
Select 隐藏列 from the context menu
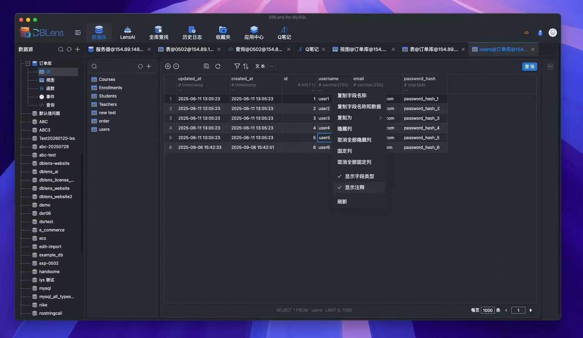point(344,128)
